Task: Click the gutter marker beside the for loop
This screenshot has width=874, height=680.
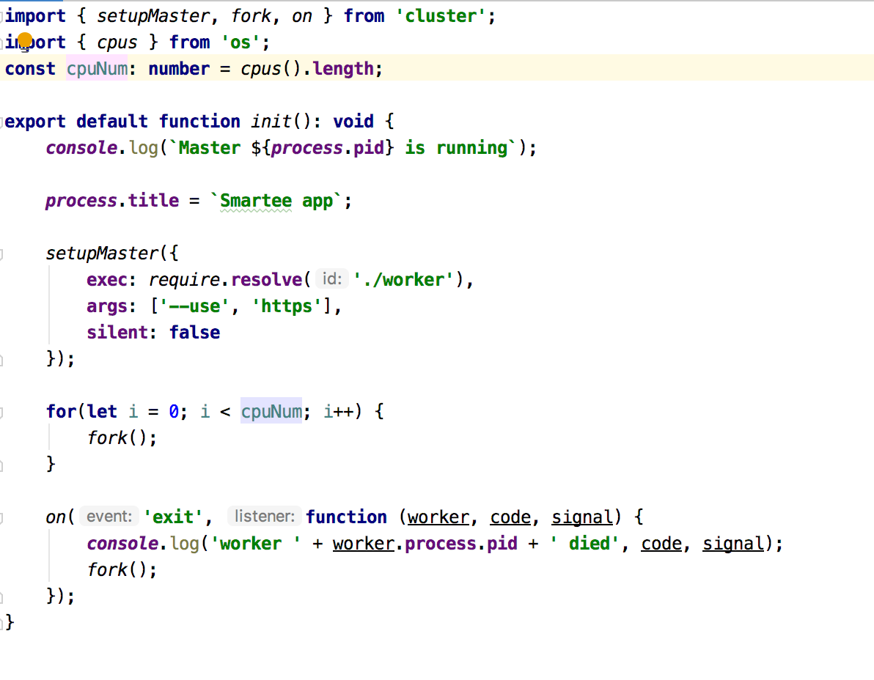Action: click(3, 411)
